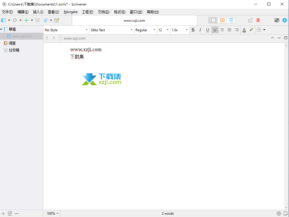Click the text color A icon
Viewport: 289px width, 217px height.
(244, 30)
